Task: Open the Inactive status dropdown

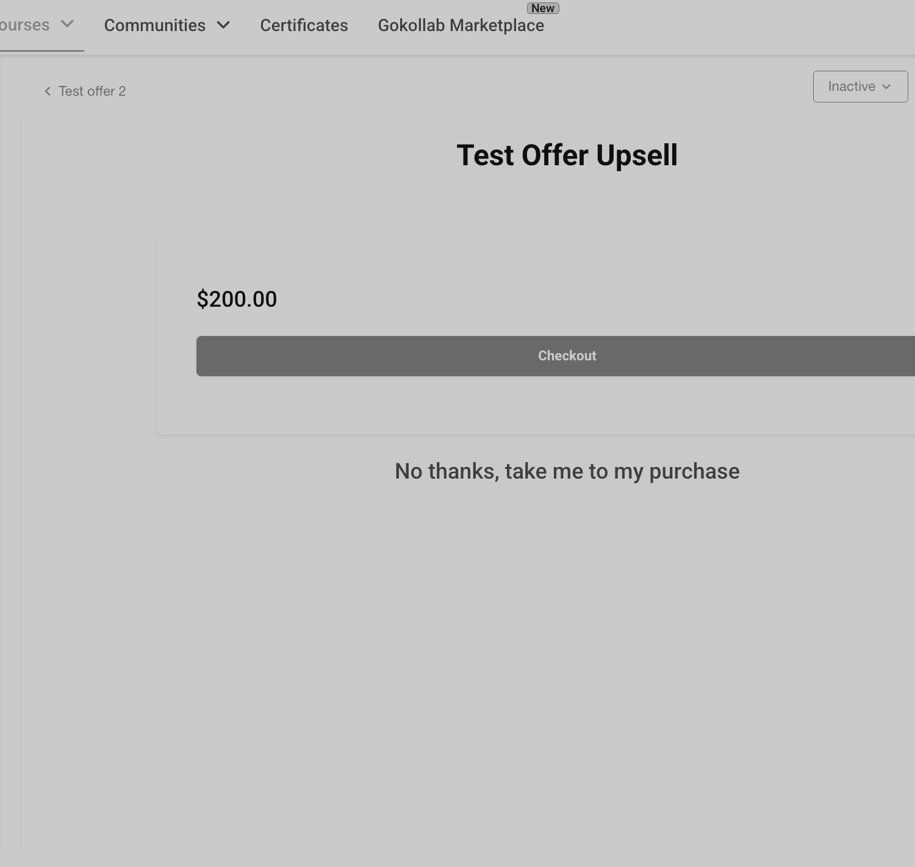Action: click(860, 87)
